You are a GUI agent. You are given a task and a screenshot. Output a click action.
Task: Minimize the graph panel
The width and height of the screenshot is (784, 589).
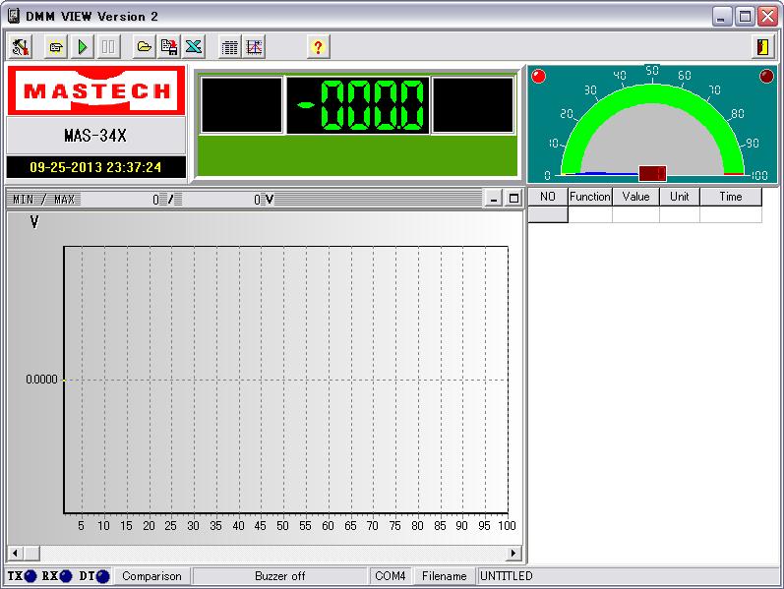(494, 199)
